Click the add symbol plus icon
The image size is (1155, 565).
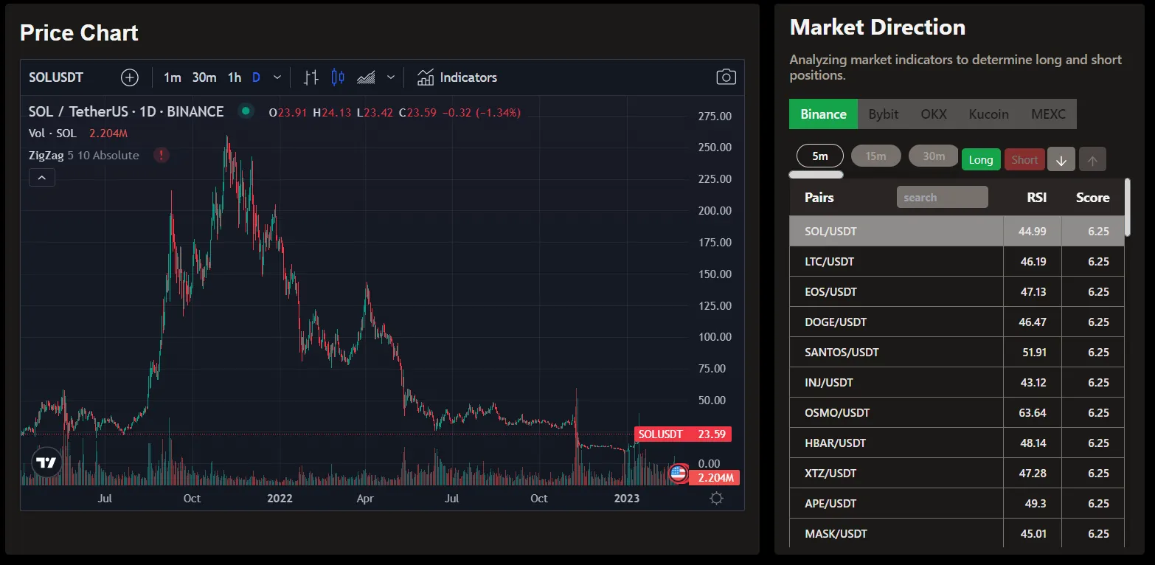pyautogui.click(x=130, y=77)
